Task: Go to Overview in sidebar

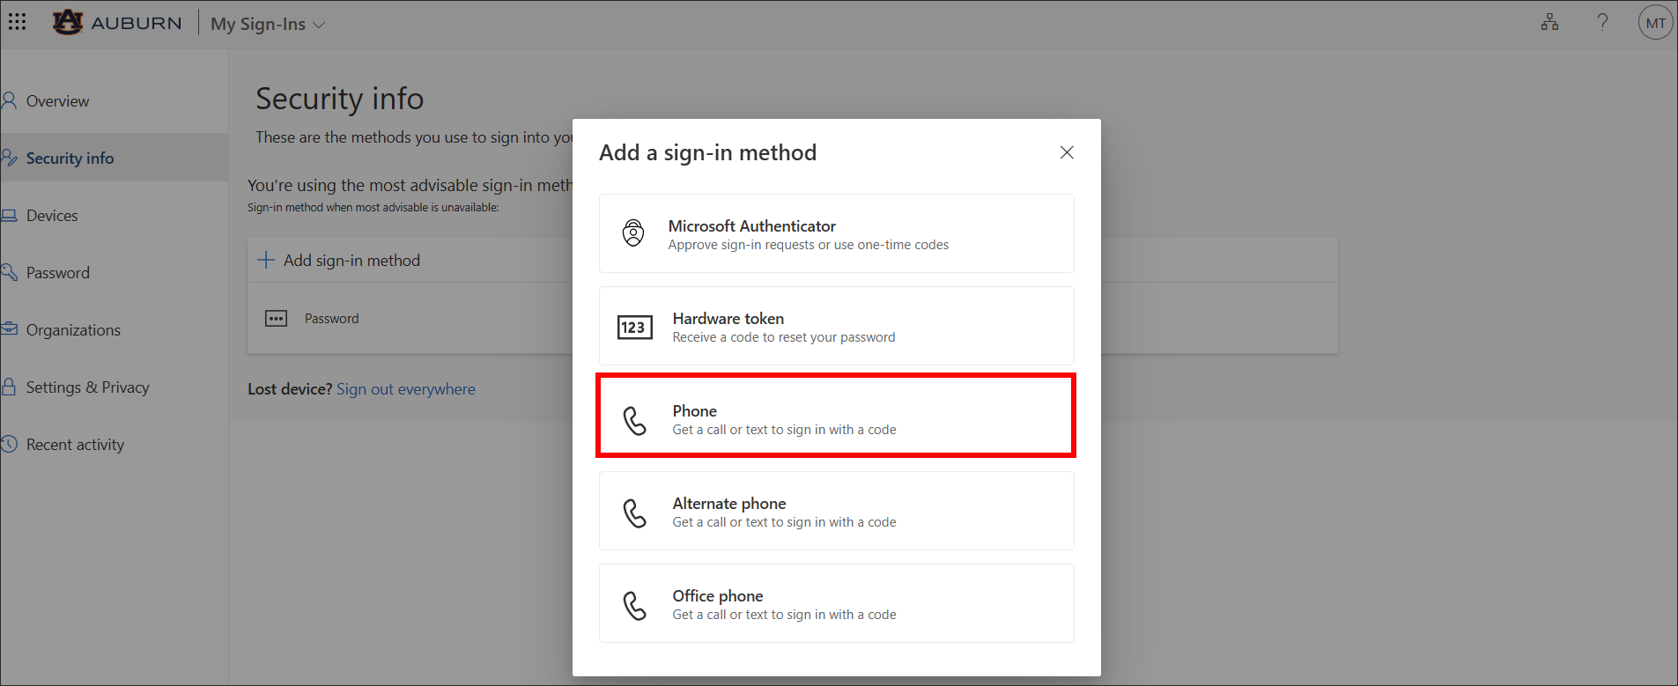Action: pyautogui.click(x=115, y=100)
